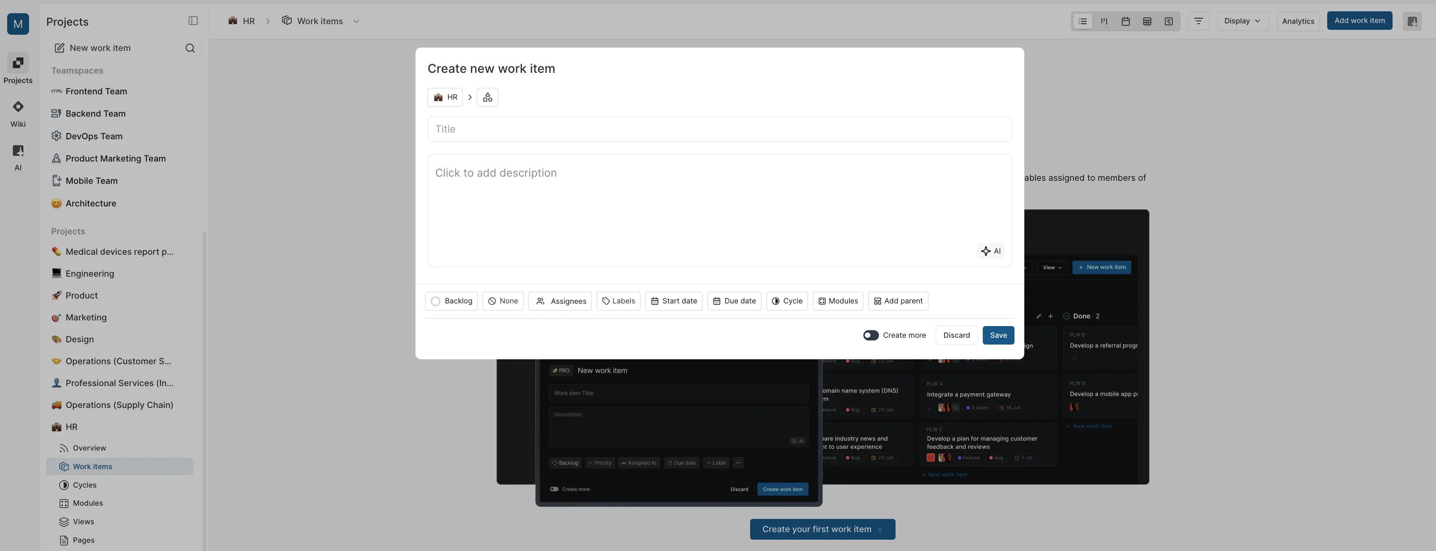Switch to calendar layout icon

click(1126, 21)
